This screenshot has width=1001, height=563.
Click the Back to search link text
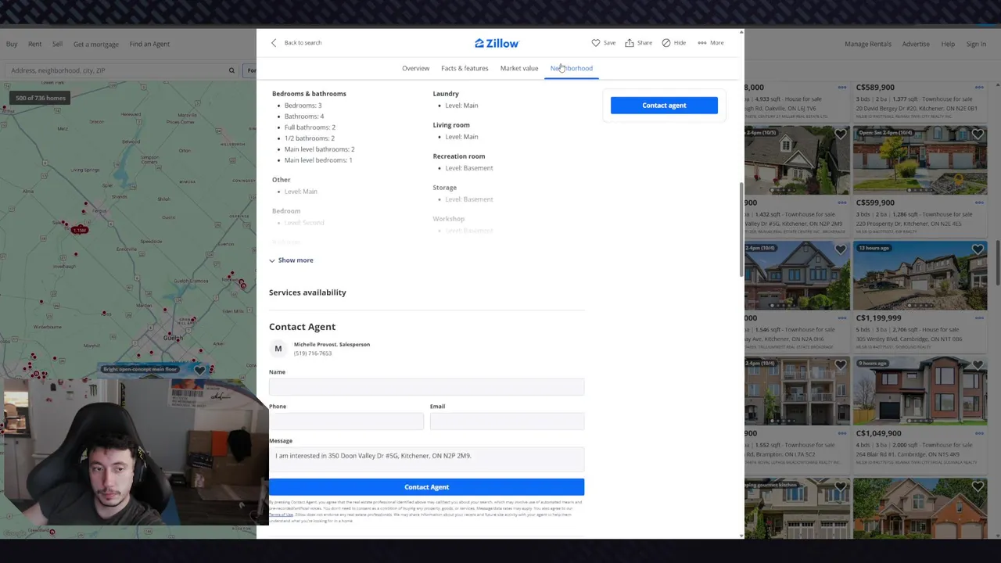click(x=303, y=43)
